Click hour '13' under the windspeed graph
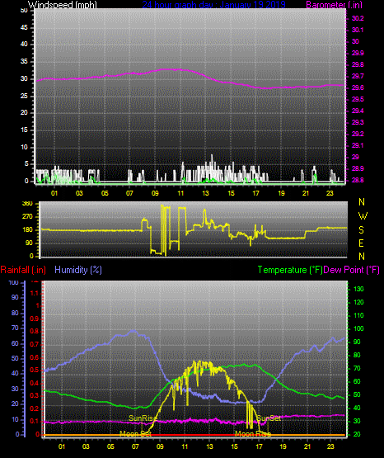 [205, 193]
